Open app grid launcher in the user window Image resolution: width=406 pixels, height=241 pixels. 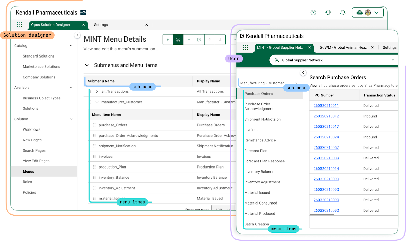[245, 47]
